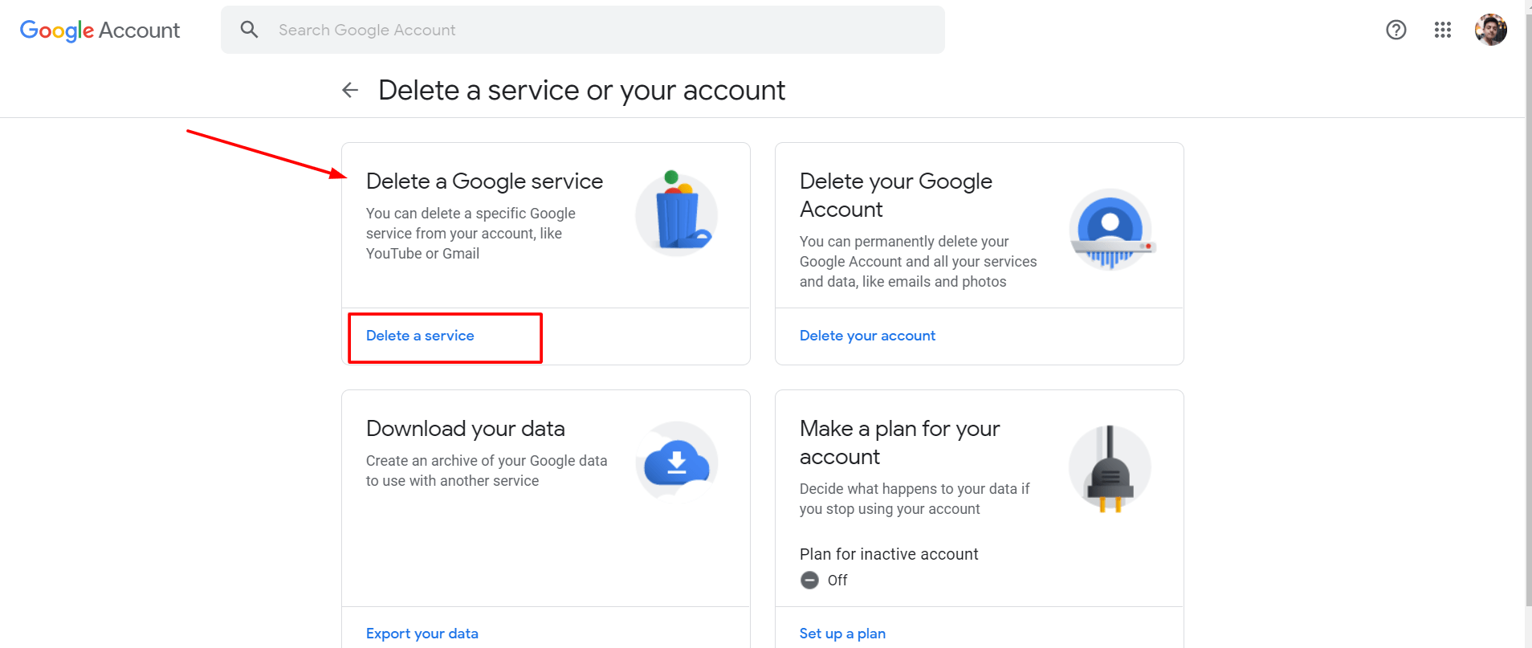
Task: Open the Set up a plan link
Action: 842,634
